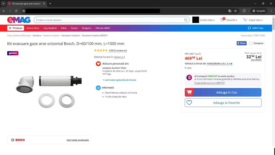Click the search input field
This screenshot has height=155, width=275.
pyautogui.click(x=109, y=20)
